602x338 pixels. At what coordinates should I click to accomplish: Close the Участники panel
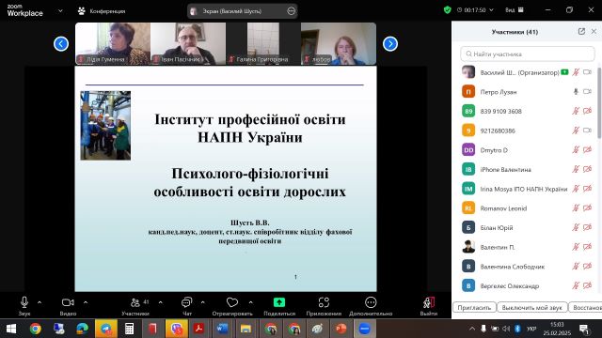pos(594,31)
